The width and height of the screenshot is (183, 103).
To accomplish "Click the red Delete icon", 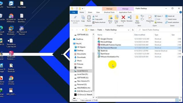I will click(x=123, y=17).
